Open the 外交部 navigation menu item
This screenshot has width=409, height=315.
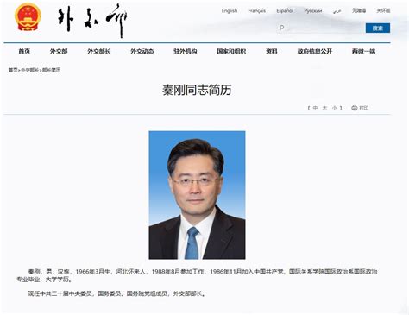59,51
